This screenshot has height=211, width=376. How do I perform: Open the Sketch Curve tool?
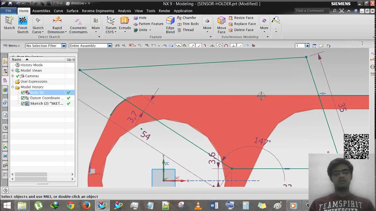pyautogui.click(x=38, y=21)
